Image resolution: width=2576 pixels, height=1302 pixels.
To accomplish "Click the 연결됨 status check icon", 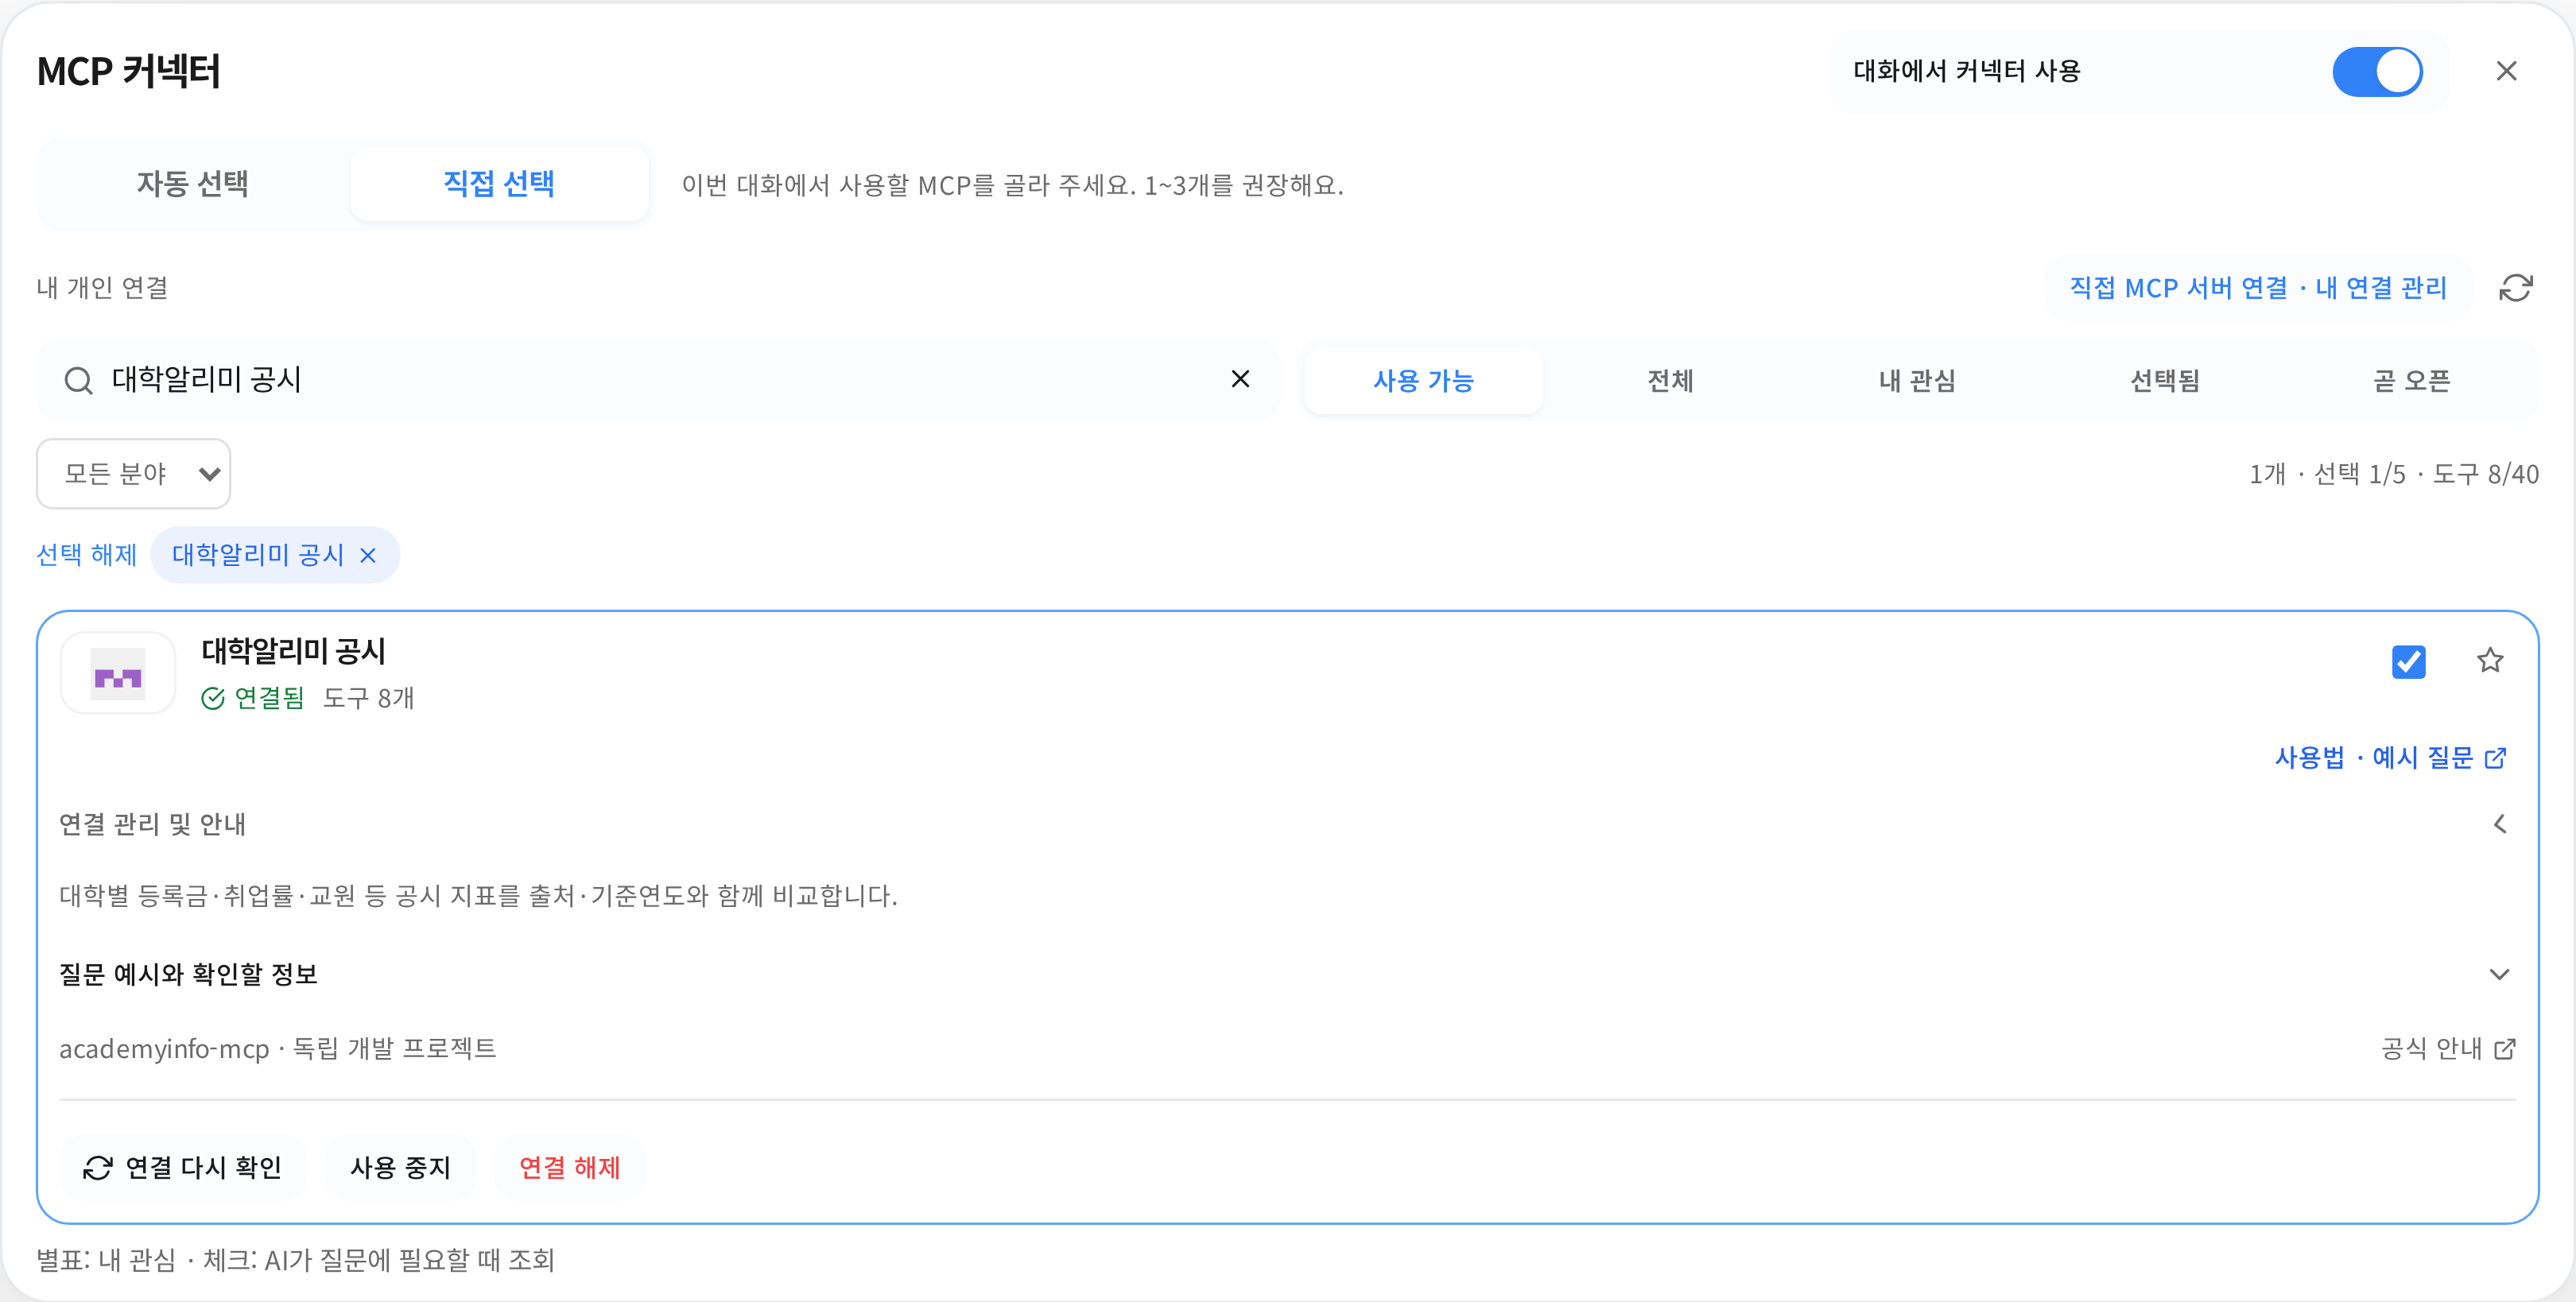I will click(213, 698).
